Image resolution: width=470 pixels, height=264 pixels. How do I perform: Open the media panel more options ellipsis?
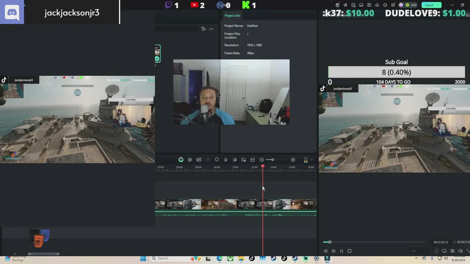(211, 29)
